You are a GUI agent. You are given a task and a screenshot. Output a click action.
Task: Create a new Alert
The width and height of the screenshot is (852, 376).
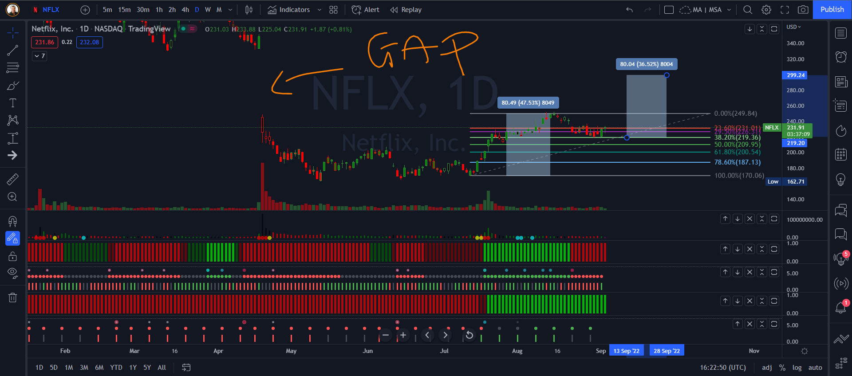pyautogui.click(x=366, y=10)
